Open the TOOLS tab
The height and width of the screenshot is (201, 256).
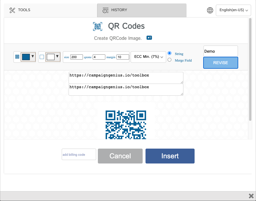point(51,10)
